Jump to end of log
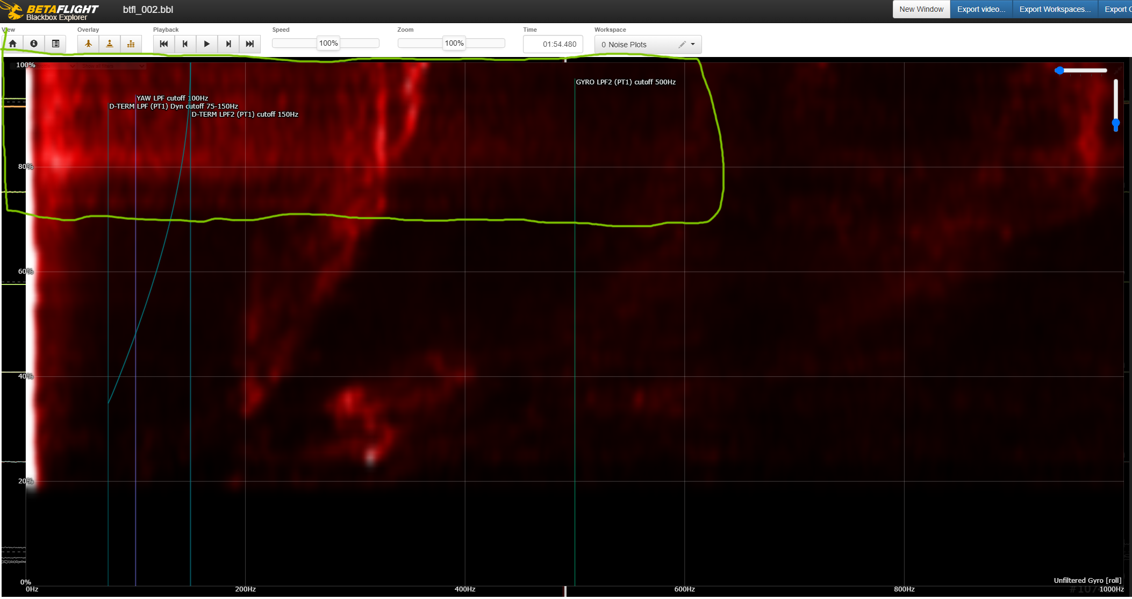The width and height of the screenshot is (1132, 599). click(249, 44)
